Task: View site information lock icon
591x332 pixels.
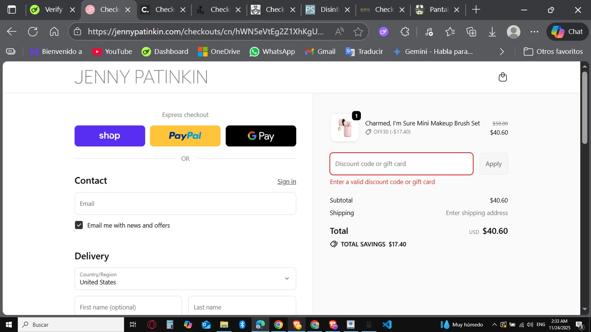Action: click(x=78, y=32)
